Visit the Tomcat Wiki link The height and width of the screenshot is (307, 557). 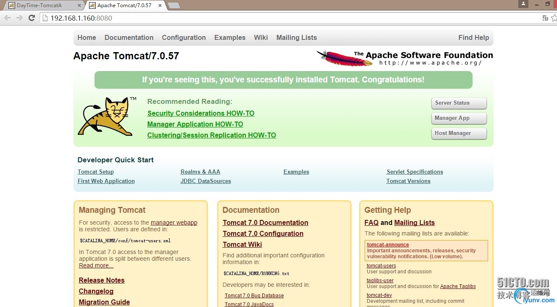242,244
